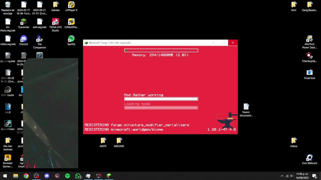Select edit.veg.bak file icon
The width and height of the screenshot is (321, 180).
tap(40, 23)
